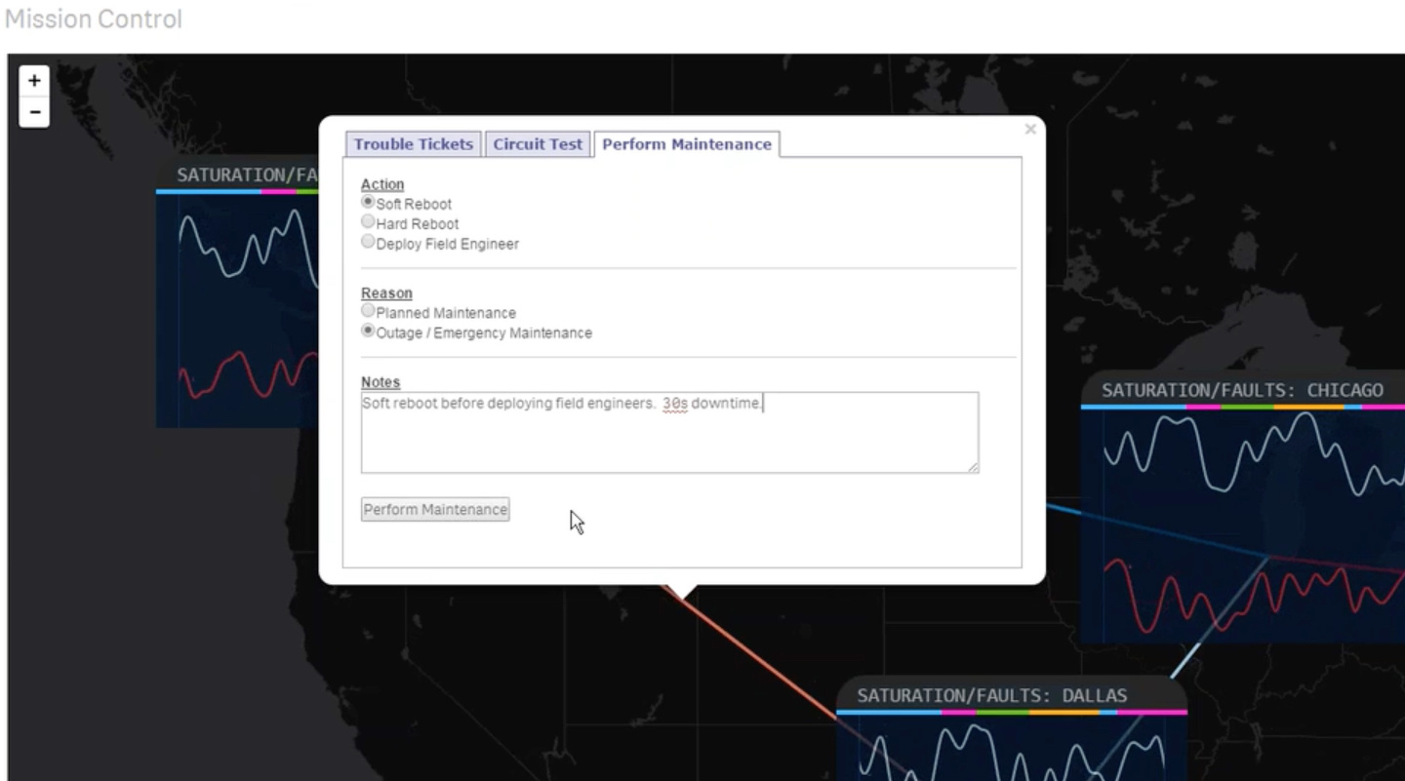Zoom in on the map with plus button

tap(34, 81)
